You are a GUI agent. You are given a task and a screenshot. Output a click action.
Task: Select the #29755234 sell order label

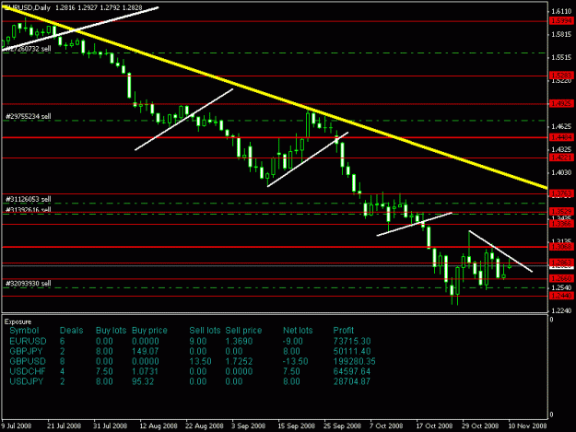click(29, 116)
